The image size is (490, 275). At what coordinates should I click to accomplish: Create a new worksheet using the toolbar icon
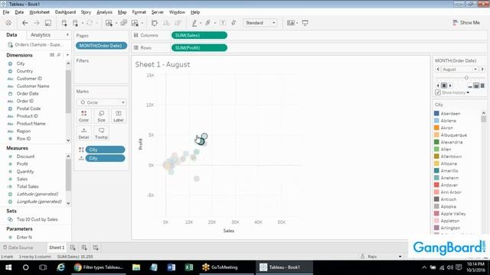pos(109,23)
